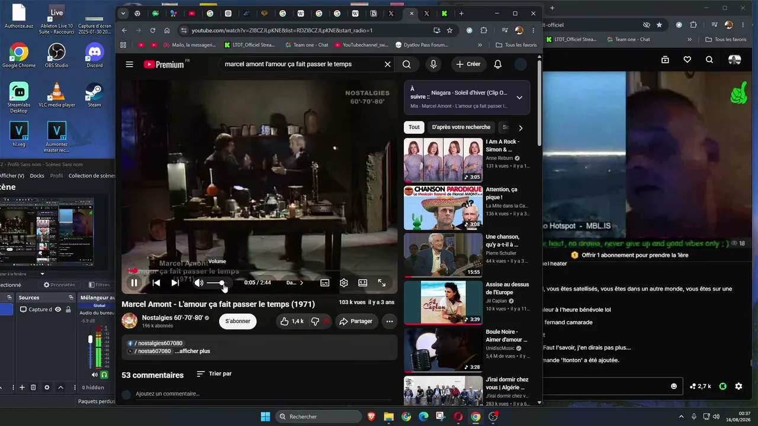The image size is (758, 426).
Task: Open YouTube account avatar menu
Action: coord(521,64)
